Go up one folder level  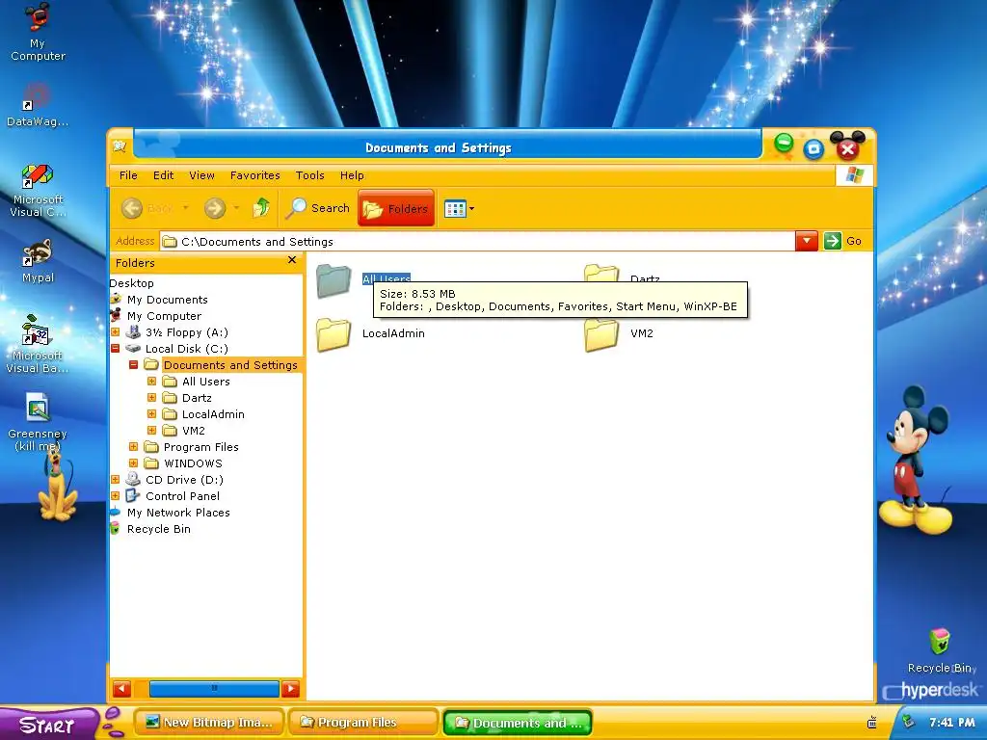coord(260,208)
